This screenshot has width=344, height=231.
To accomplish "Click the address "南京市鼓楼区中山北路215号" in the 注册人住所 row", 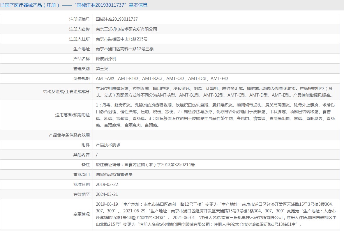I will click(122, 39).
